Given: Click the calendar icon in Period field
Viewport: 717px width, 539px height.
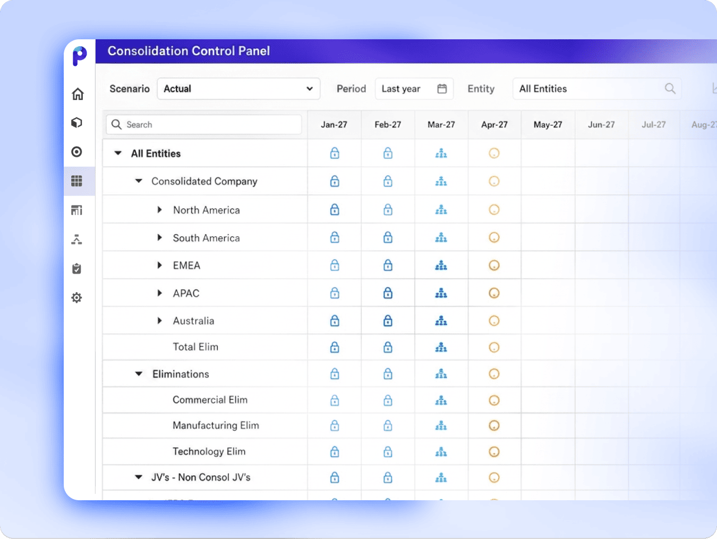Looking at the screenshot, I should (x=442, y=89).
